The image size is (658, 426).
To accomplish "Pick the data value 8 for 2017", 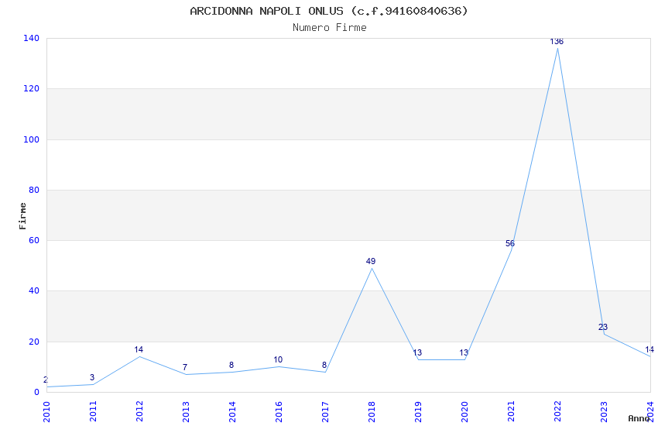I will [x=324, y=365].
